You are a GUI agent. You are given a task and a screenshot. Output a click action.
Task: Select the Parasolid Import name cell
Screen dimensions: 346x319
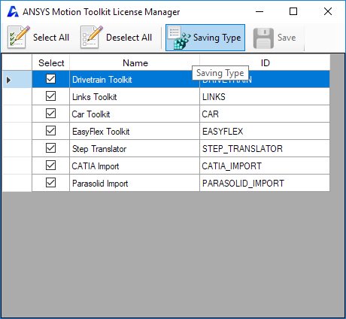pyautogui.click(x=135, y=183)
